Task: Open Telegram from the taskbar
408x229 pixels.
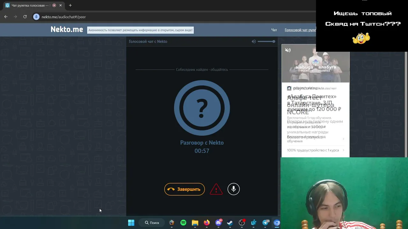Action: point(265,223)
